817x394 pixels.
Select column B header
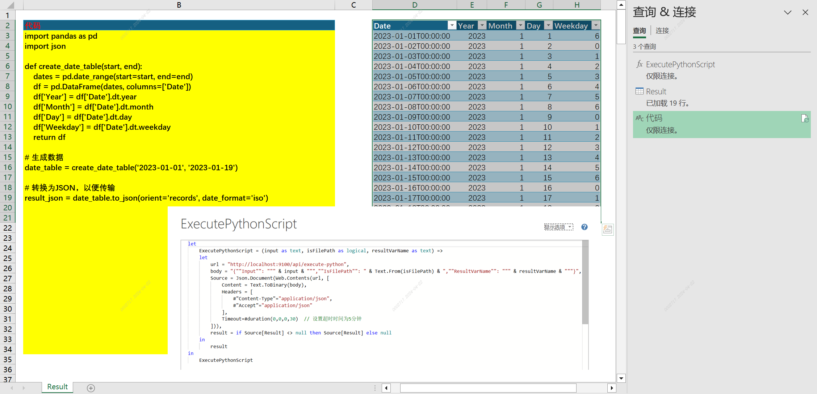point(179,5)
